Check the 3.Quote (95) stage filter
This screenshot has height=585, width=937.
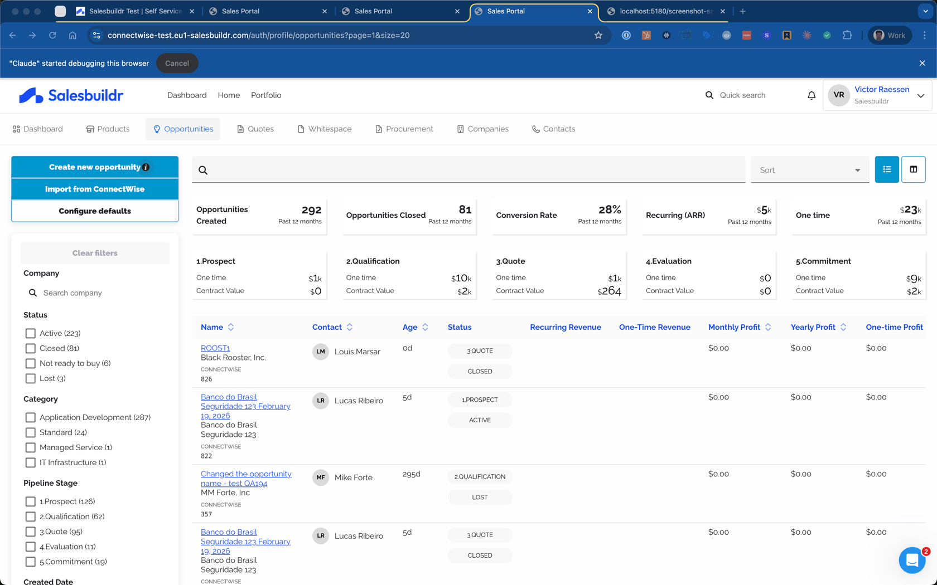(31, 532)
